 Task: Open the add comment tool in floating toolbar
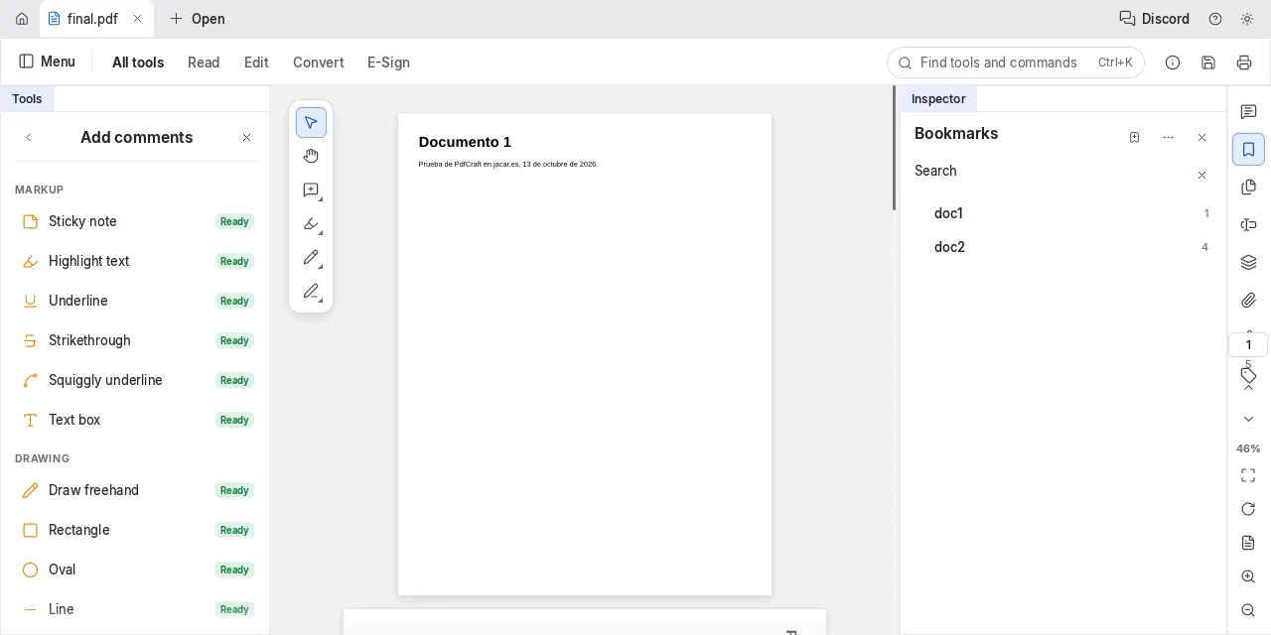(311, 190)
